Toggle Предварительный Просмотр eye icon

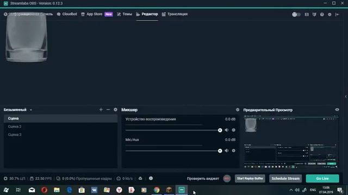(337, 109)
